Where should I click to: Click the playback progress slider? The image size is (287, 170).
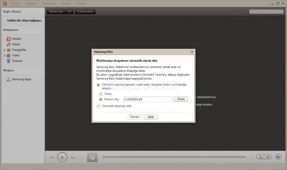(174, 157)
